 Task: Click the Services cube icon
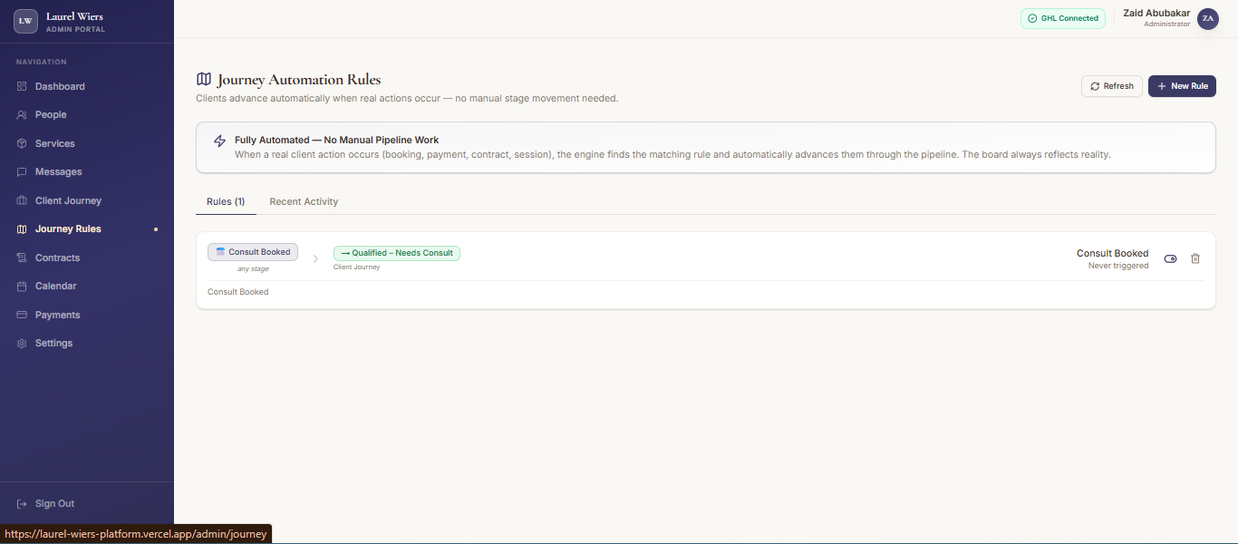tap(22, 143)
